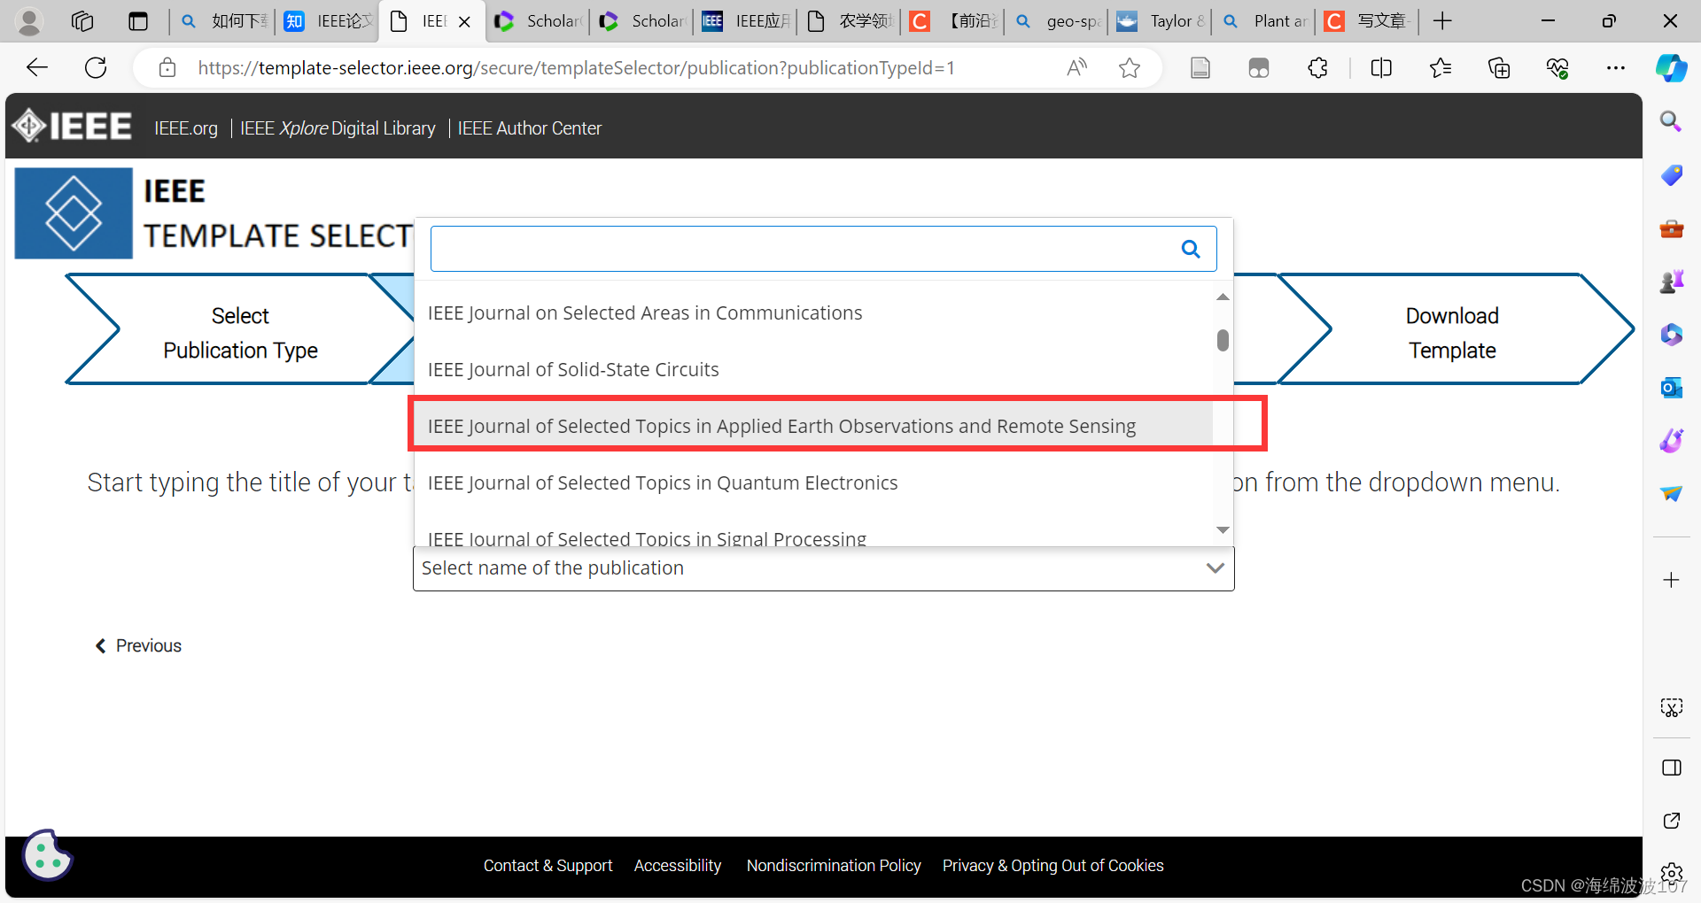Switch to the 写文章 CSDN tab

click(x=1369, y=21)
